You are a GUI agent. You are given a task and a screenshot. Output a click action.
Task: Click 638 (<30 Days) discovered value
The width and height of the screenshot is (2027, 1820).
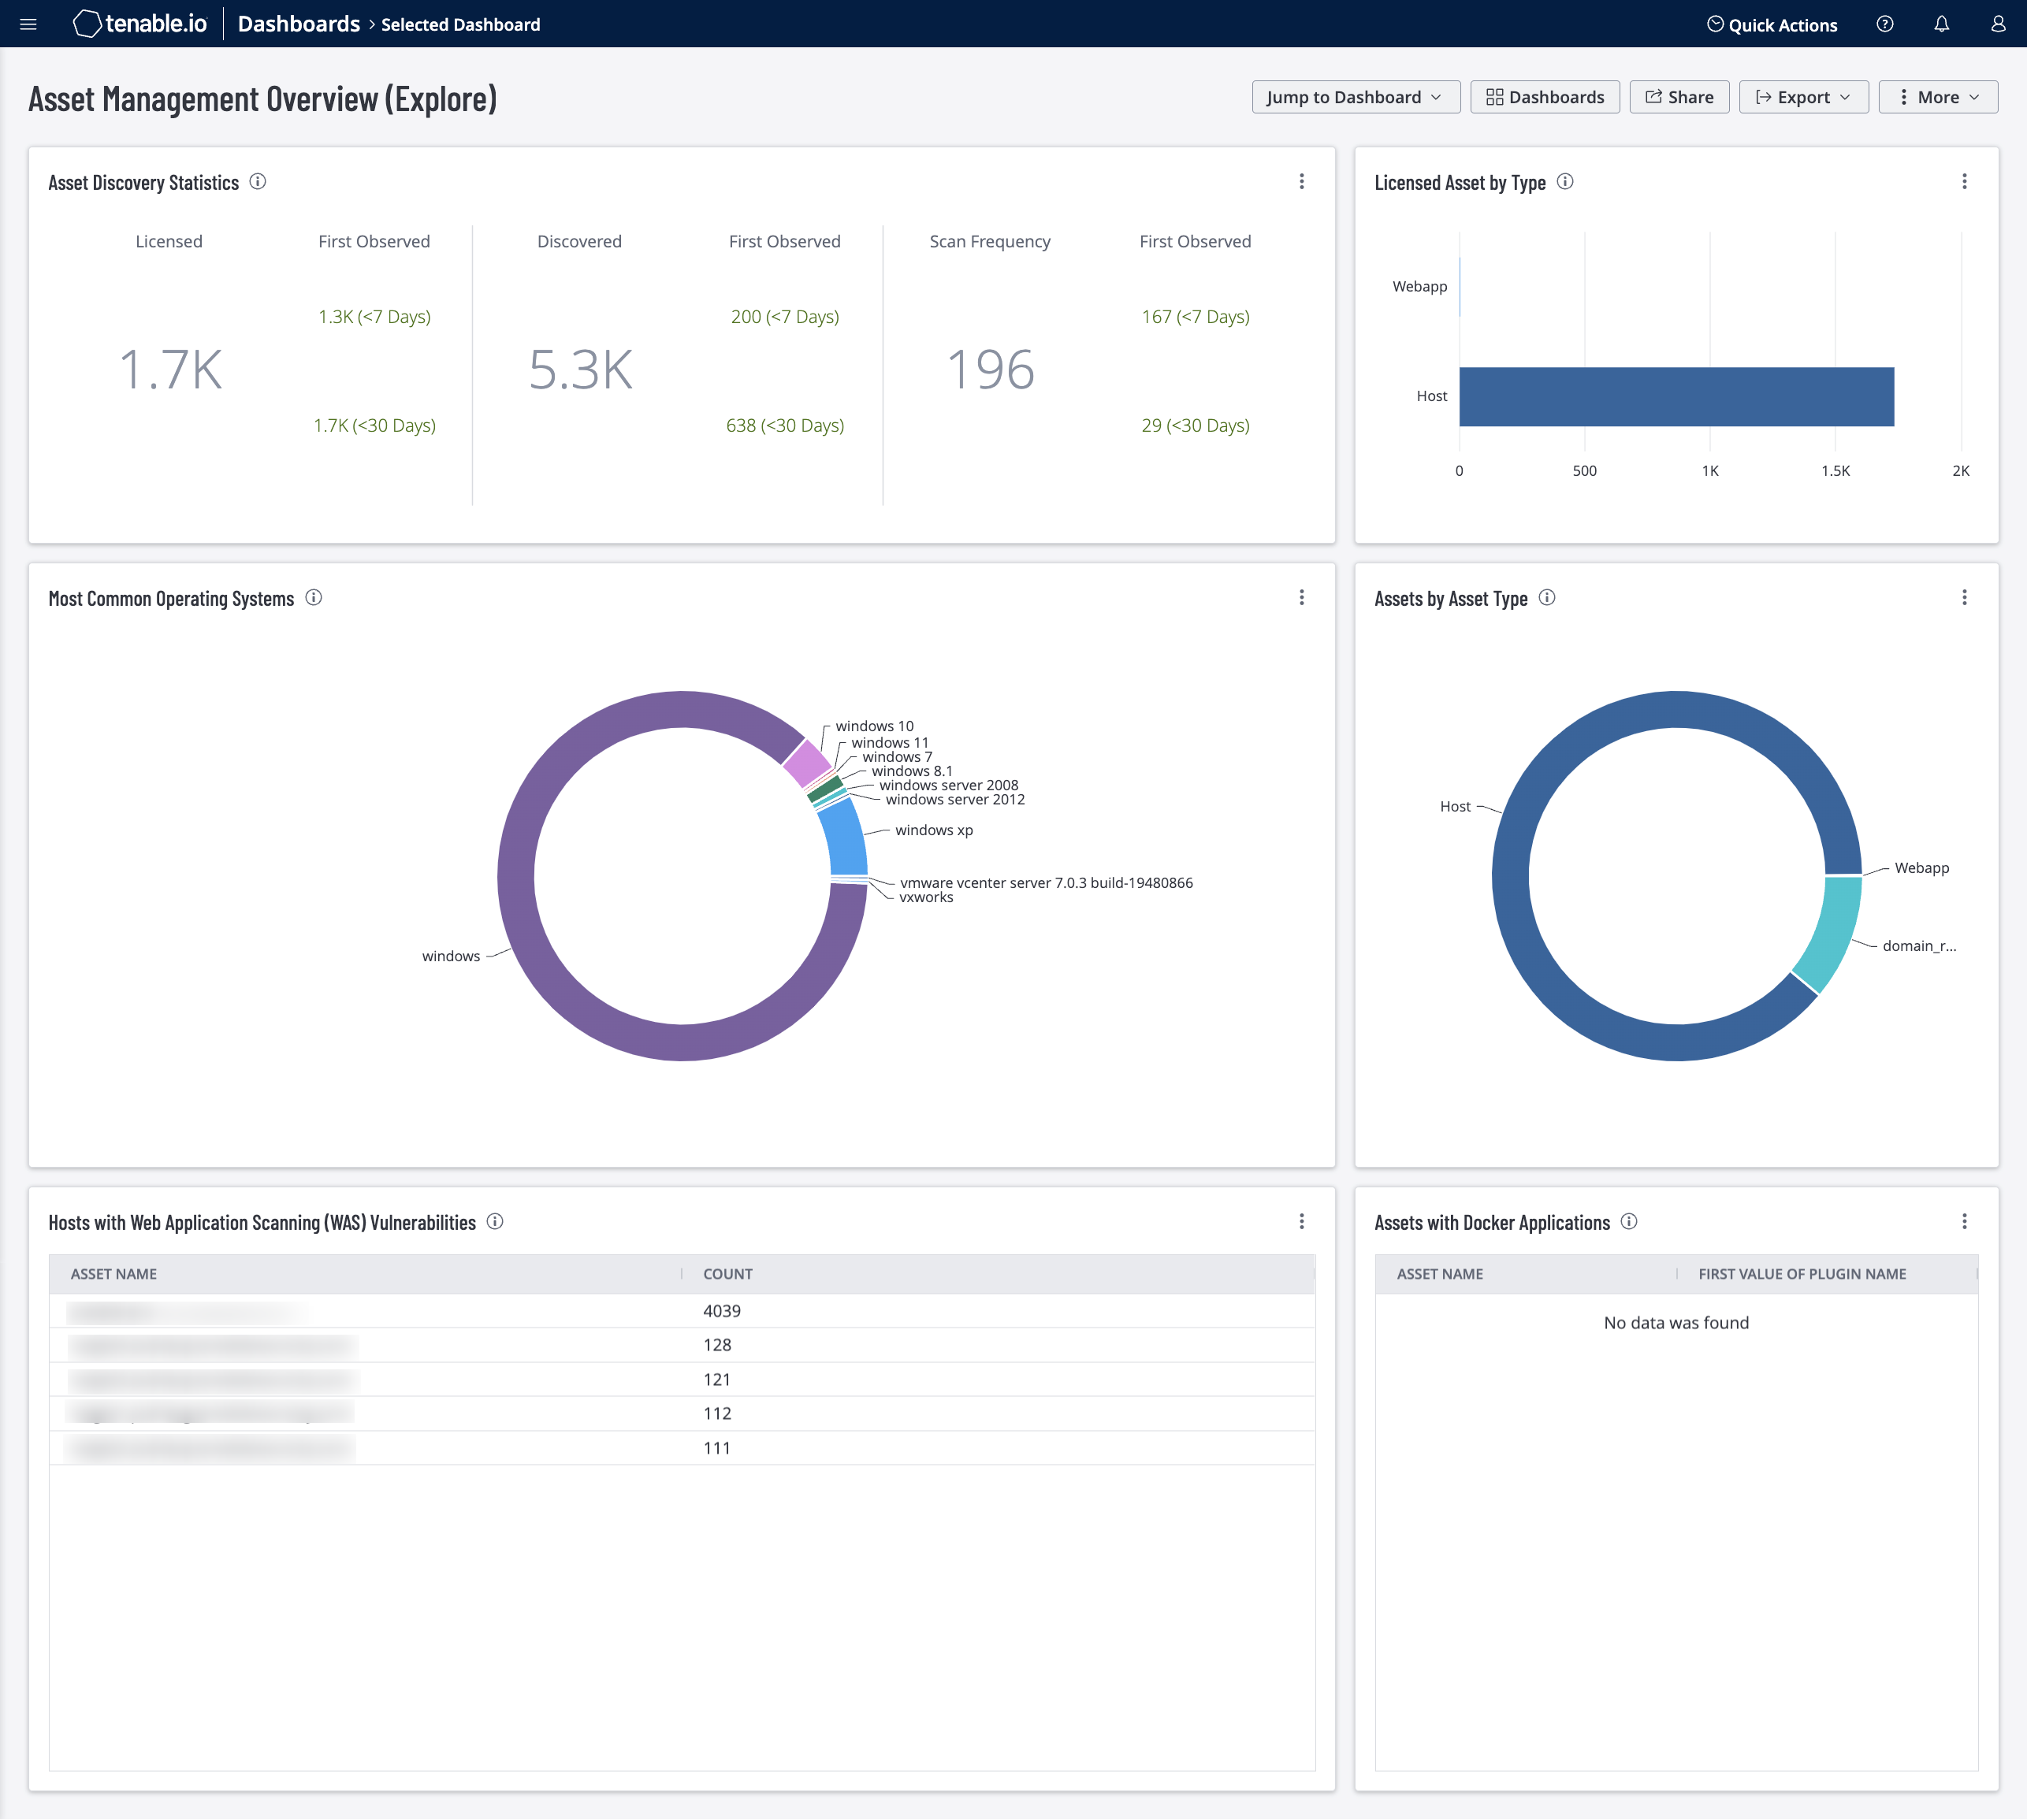click(x=784, y=425)
